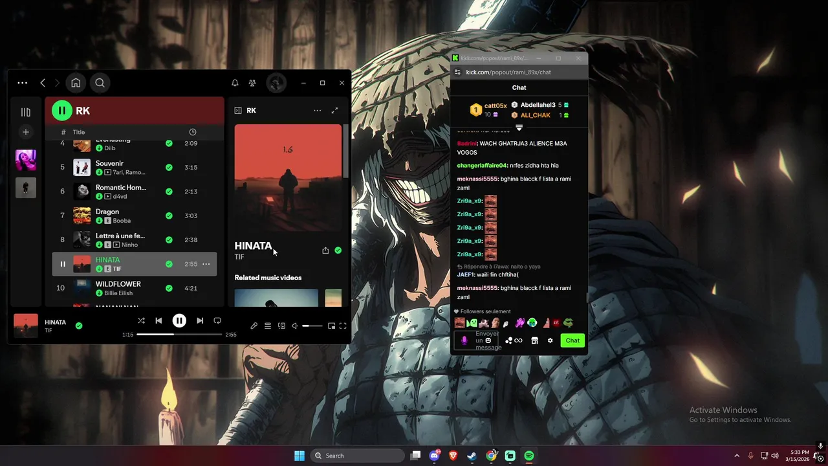Screen dimensions: 828x466
Task: Seek in the song progress bar
Action: (x=179, y=335)
